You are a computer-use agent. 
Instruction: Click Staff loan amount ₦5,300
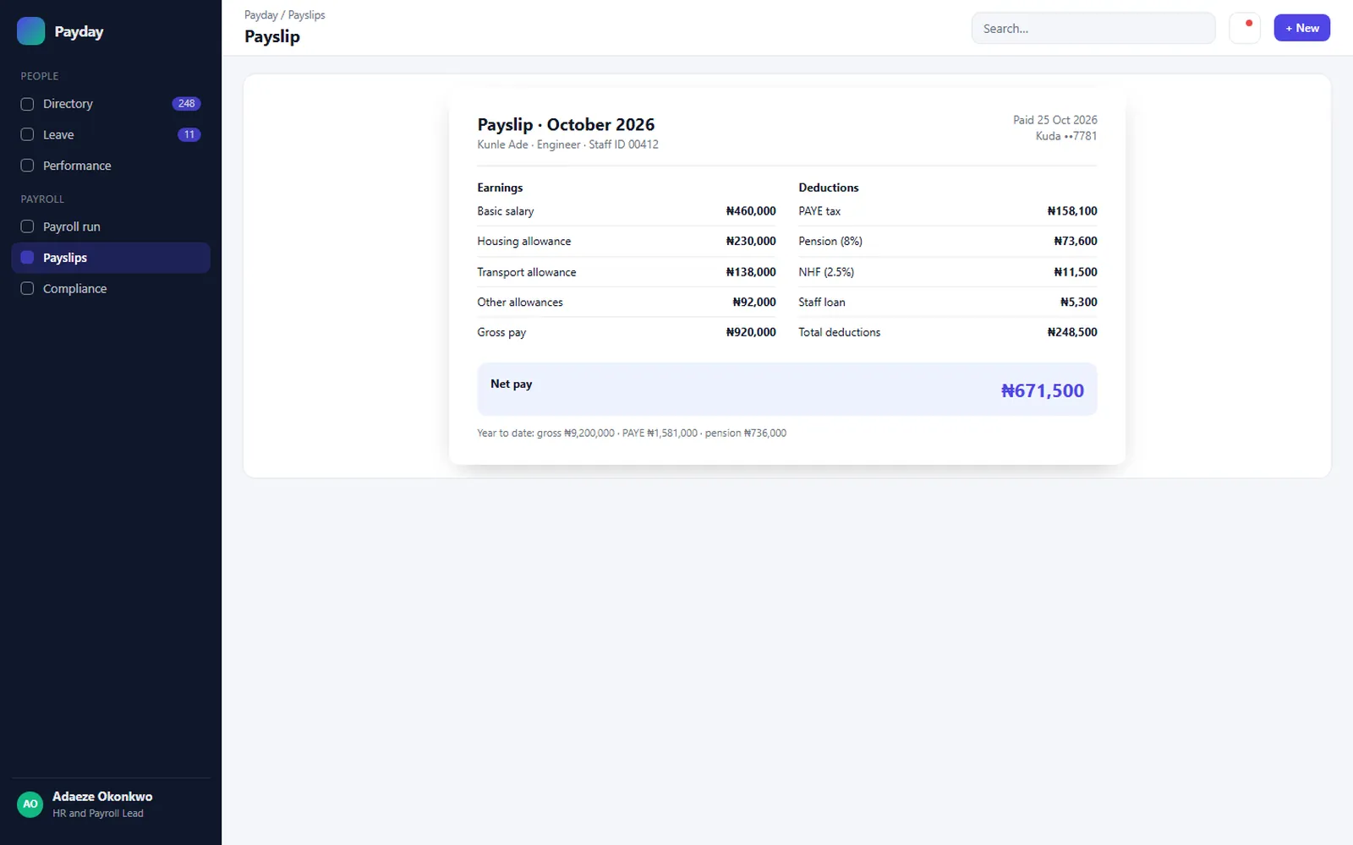[x=1079, y=302]
